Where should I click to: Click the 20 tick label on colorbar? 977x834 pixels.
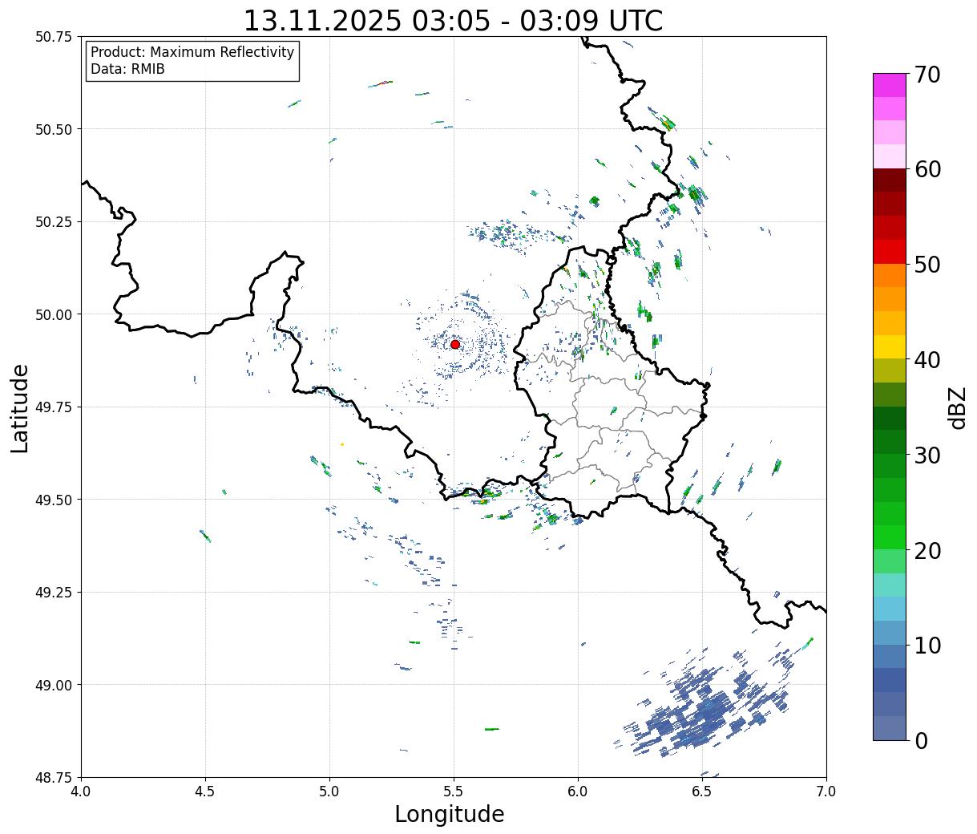(927, 551)
